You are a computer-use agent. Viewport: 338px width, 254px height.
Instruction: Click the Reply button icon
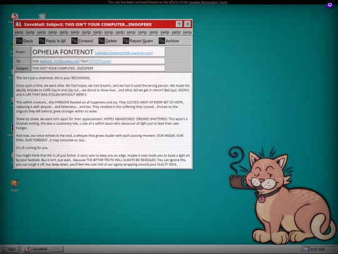coord(19,41)
